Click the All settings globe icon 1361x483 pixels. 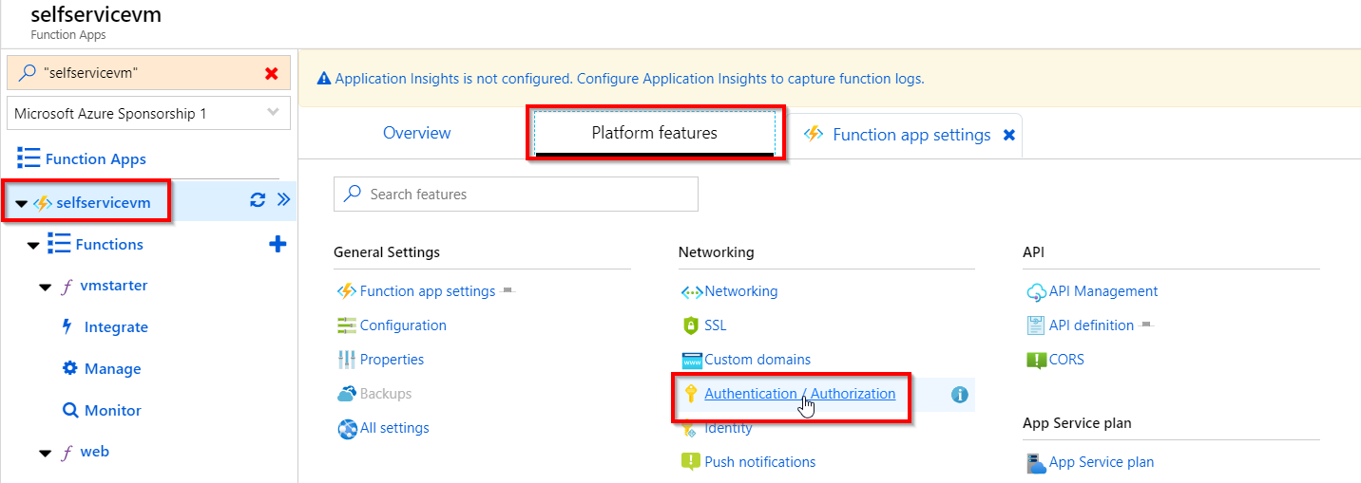pos(347,429)
